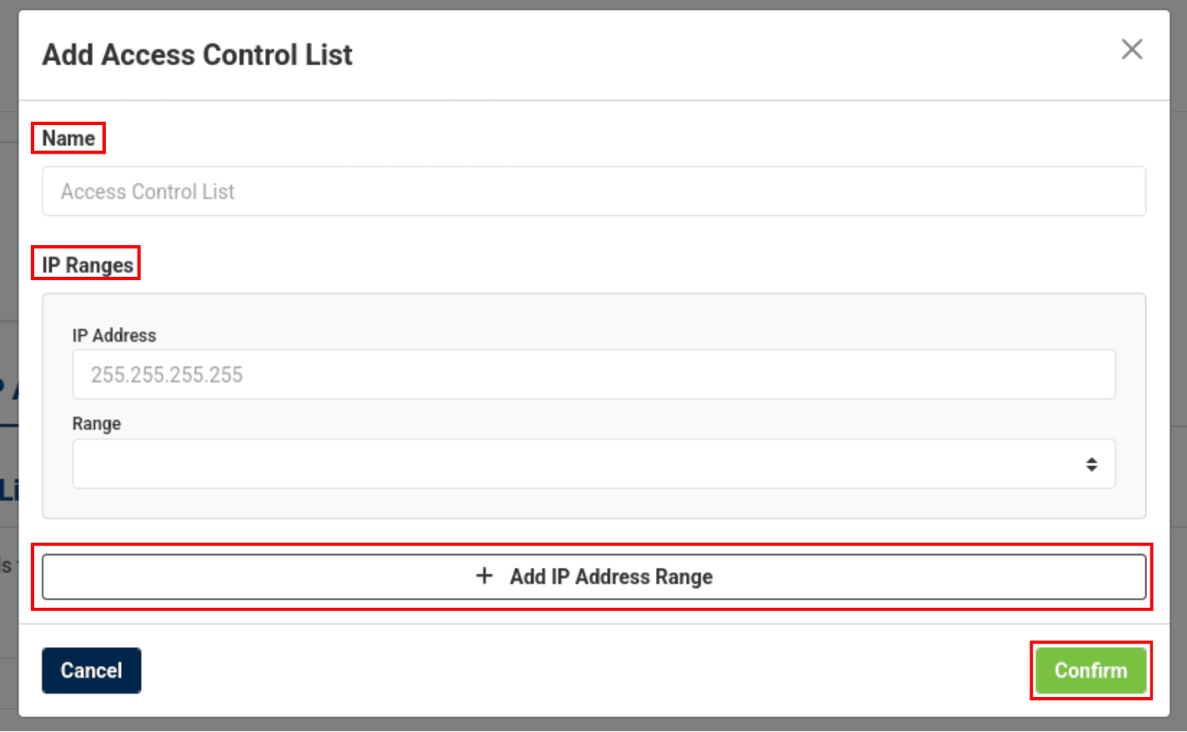Screen dimensions: 1187x732
Task: Click the Range selector up-down arrows icon
Action: tap(1091, 464)
